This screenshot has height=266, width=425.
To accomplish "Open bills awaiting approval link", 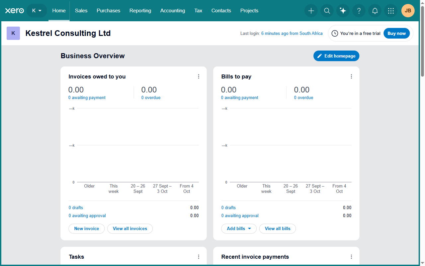I will tap(240, 216).
